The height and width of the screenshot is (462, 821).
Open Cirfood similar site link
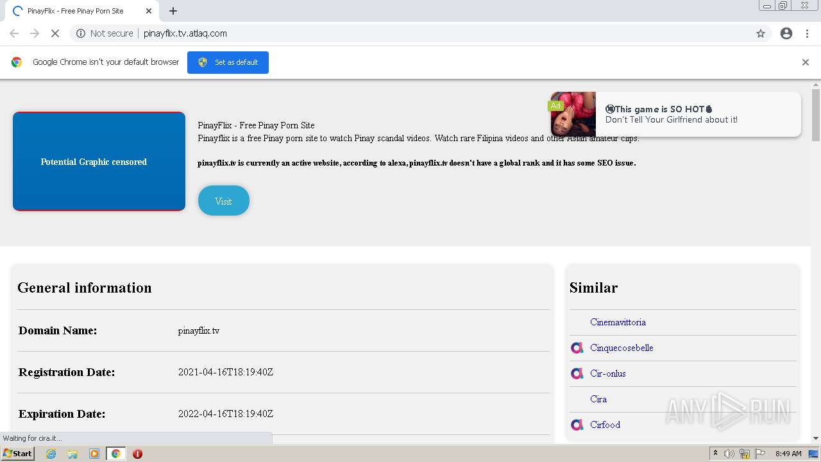click(x=605, y=425)
